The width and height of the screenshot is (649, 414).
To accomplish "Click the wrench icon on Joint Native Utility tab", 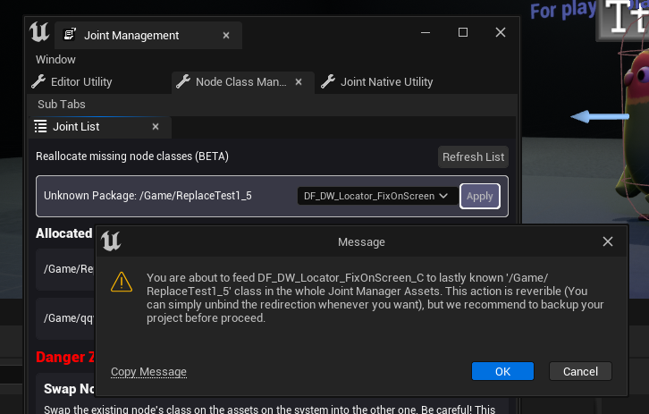I will [328, 81].
